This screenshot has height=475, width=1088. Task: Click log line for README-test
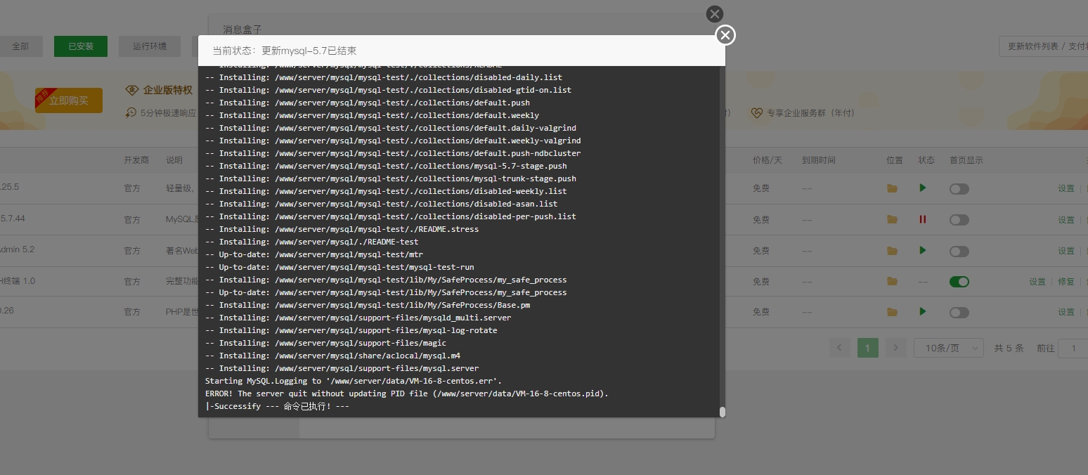tap(312, 242)
